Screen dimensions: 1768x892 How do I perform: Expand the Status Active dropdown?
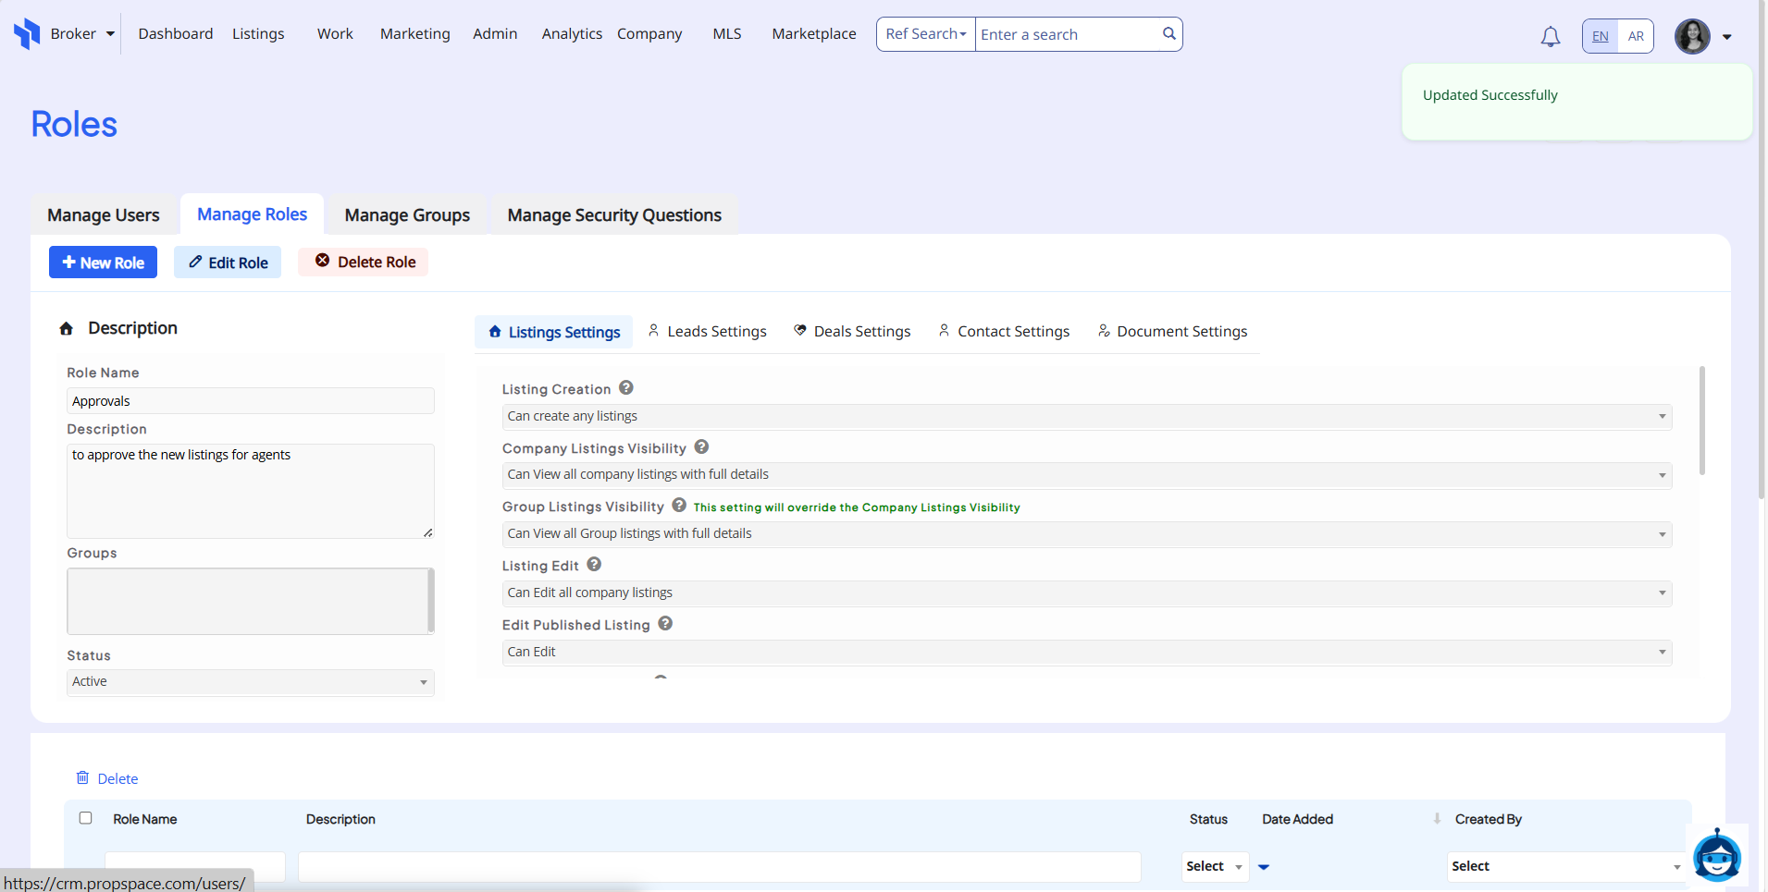(250, 682)
